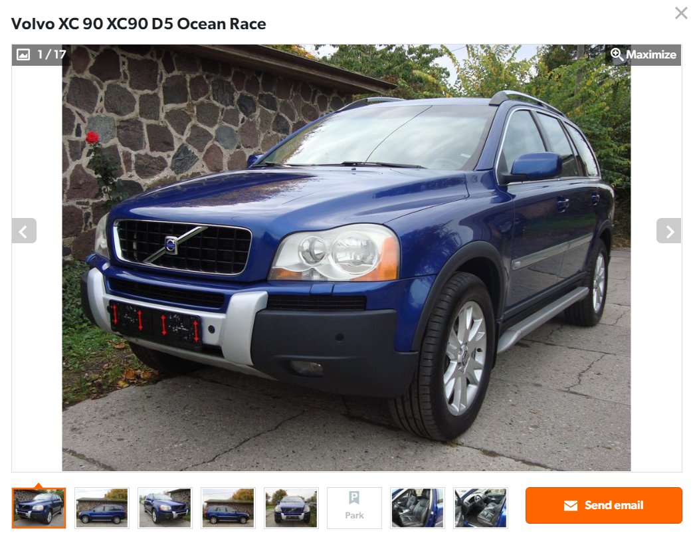Click the Maximize magnifier icon
Image resolution: width=695 pixels, height=539 pixels.
pyautogui.click(x=617, y=54)
